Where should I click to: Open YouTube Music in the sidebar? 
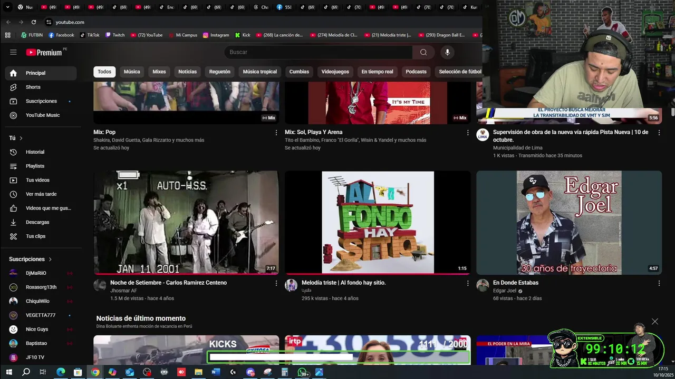point(41,115)
